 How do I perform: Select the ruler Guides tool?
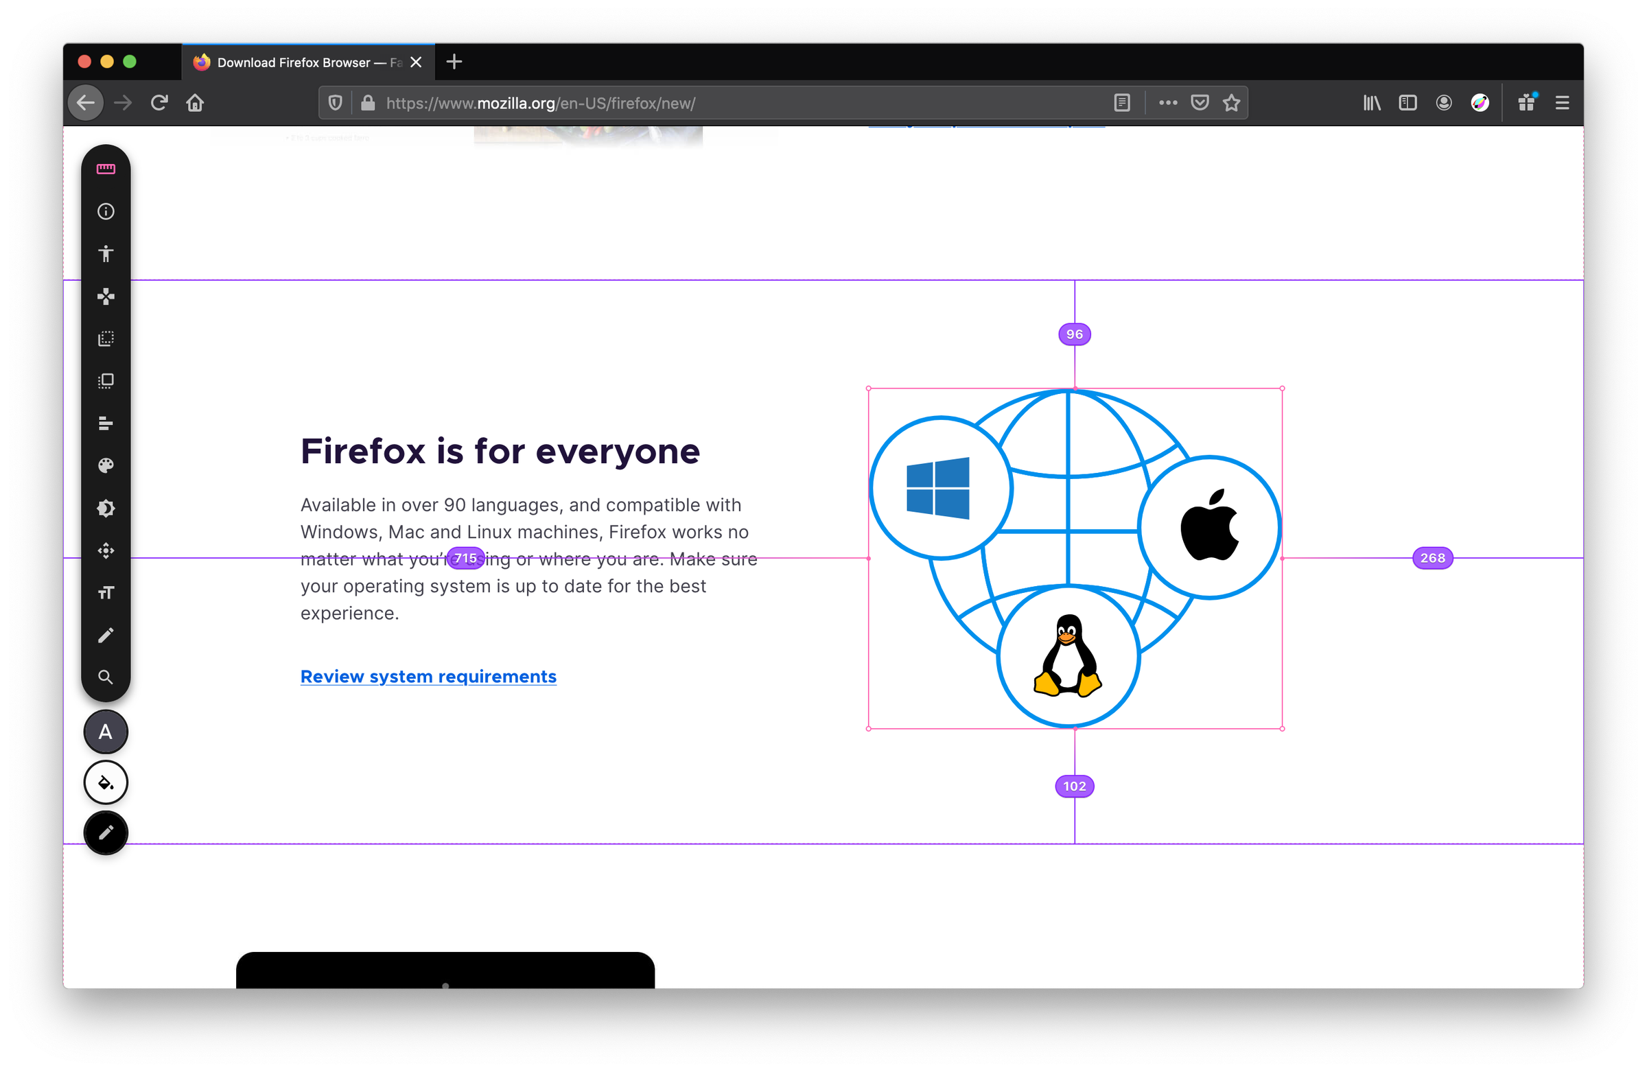pyautogui.click(x=106, y=169)
